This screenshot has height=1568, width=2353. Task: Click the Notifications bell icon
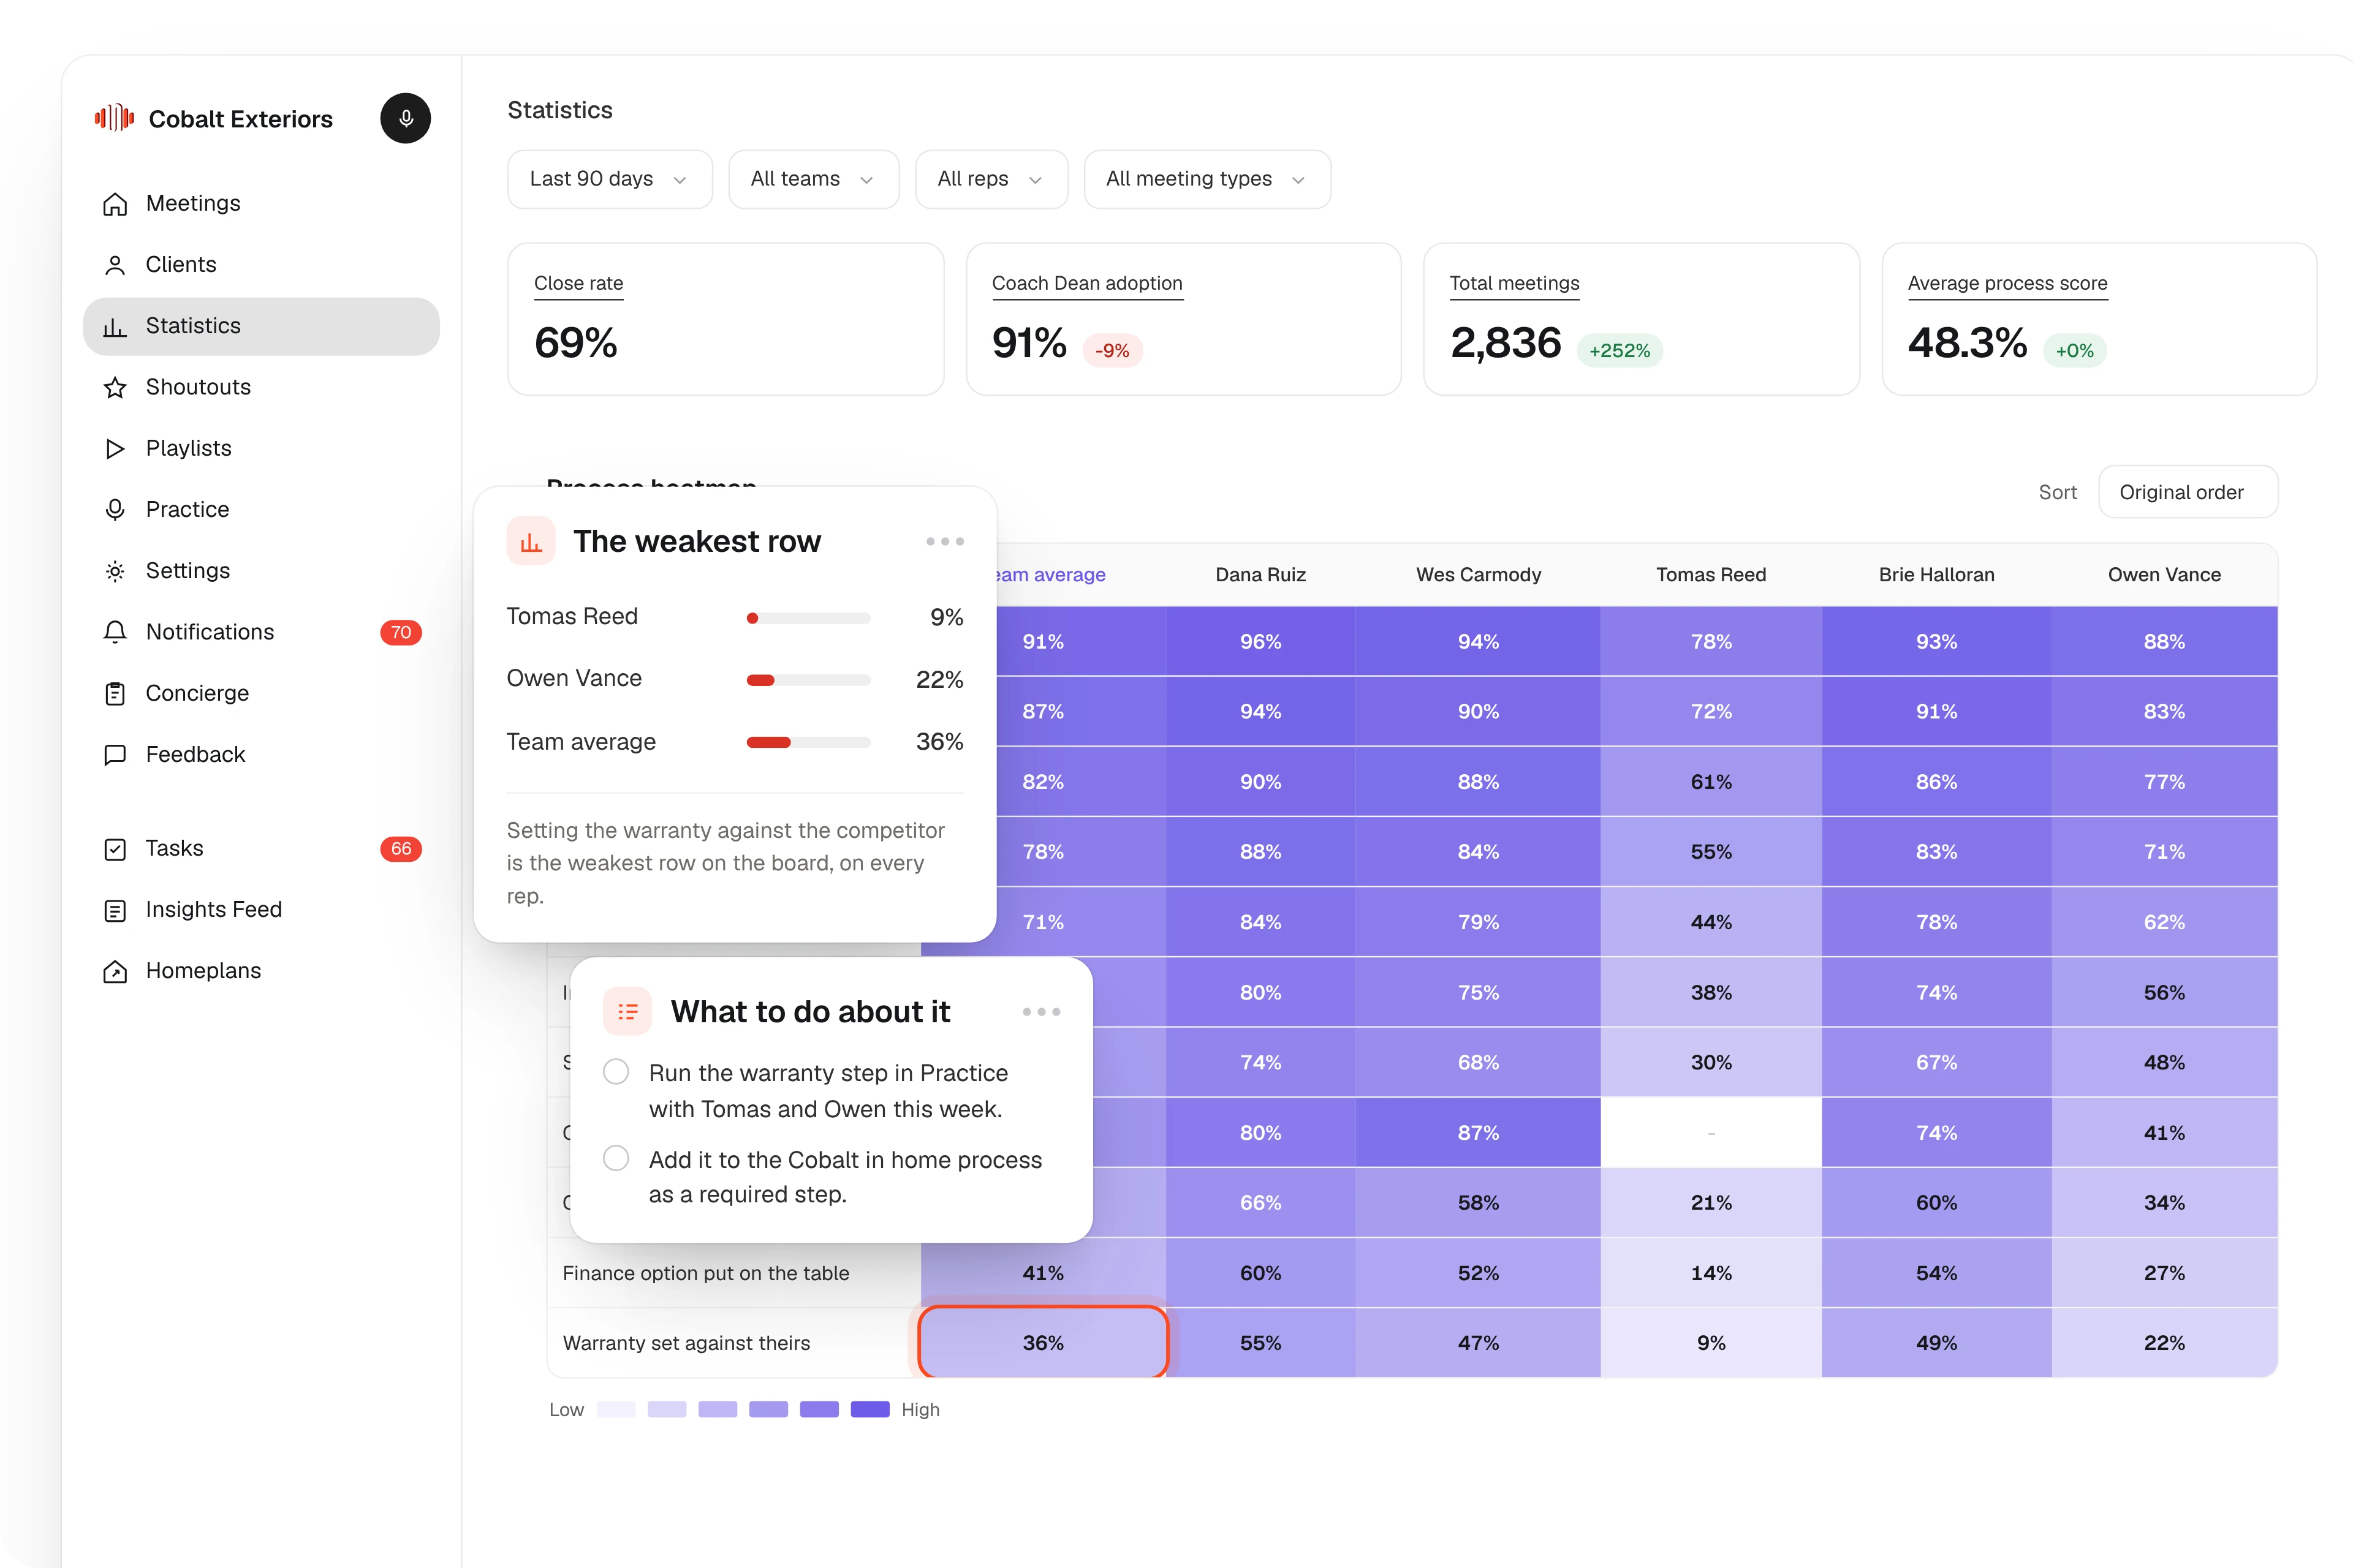[115, 632]
